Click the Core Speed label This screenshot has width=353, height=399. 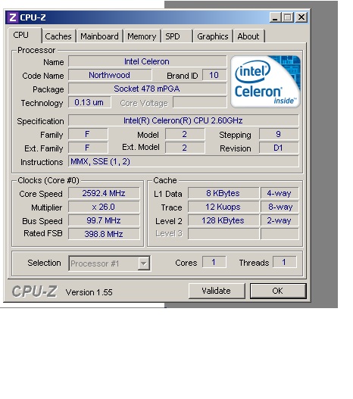[41, 194]
